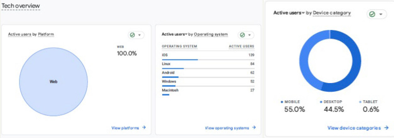Open the Operating system card status dropdown arrow
The image size is (394, 138).
click(x=249, y=35)
